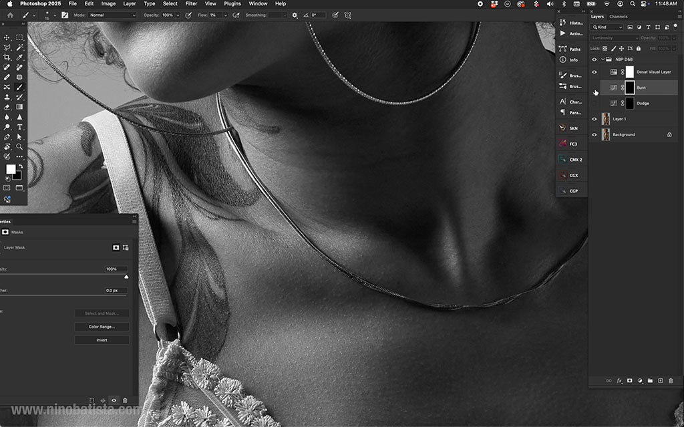Viewport: 684px width, 427px height.
Task: Select the Crop tool
Action: pos(7,57)
